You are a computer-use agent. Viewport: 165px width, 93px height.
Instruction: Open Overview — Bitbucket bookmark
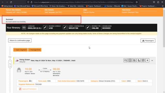click(x=112, y=6)
